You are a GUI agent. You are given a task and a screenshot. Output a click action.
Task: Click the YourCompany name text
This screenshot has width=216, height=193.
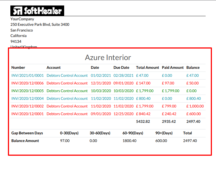click(22, 19)
